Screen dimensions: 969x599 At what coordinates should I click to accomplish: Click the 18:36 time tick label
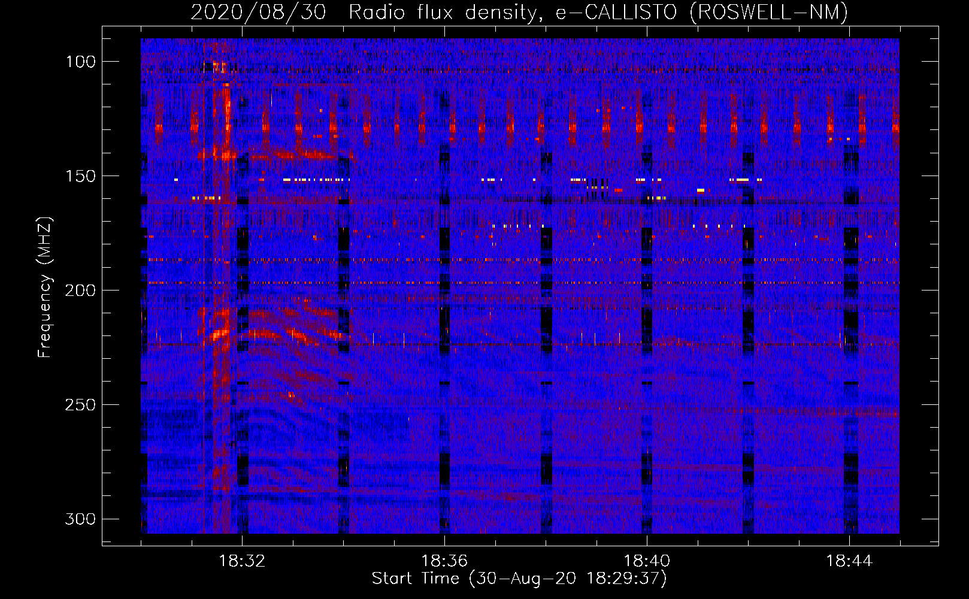coord(444,561)
